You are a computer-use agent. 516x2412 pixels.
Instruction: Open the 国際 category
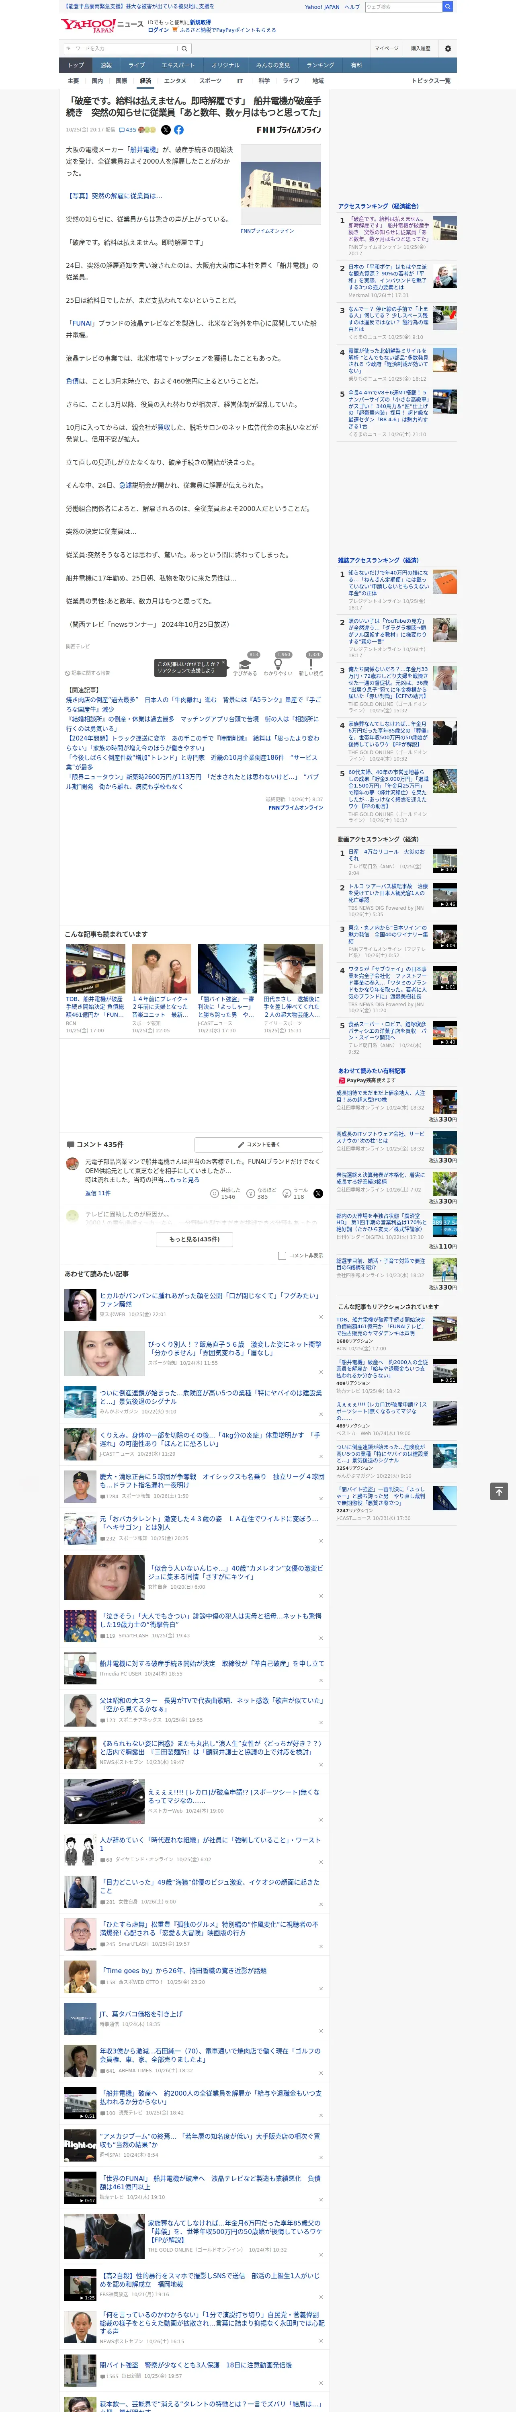121,80
